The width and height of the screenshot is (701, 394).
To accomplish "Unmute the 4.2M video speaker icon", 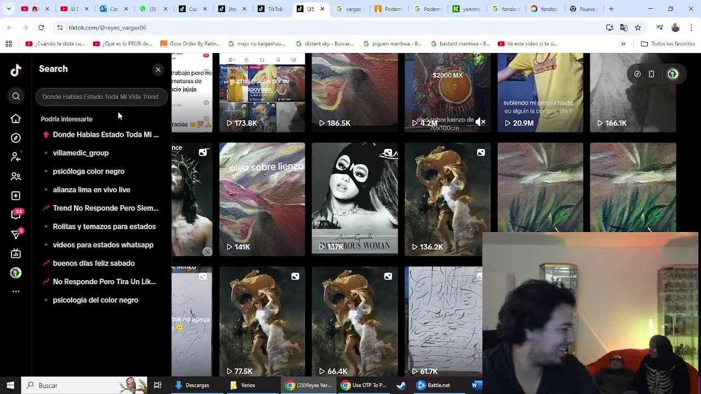I will (480, 122).
